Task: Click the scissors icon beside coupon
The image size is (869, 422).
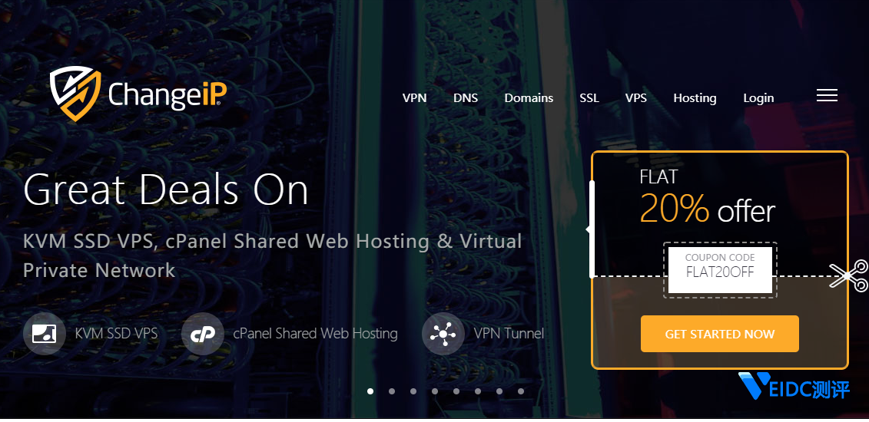Action: pyautogui.click(x=849, y=275)
